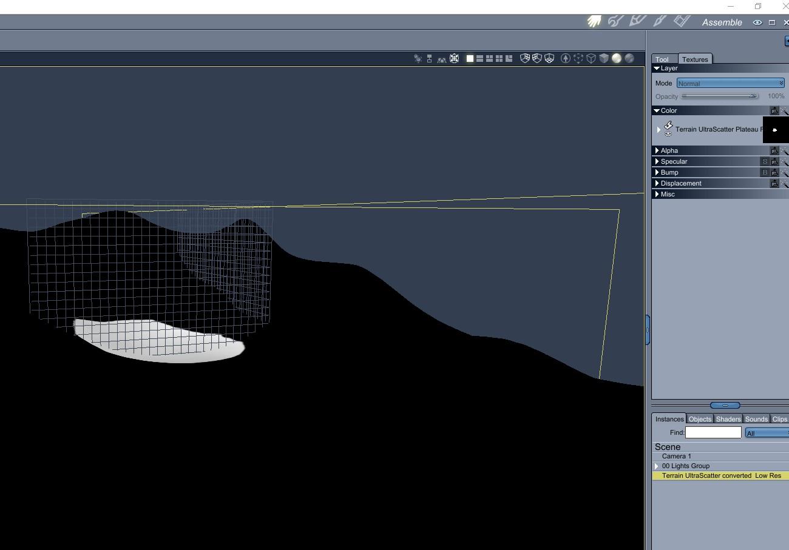The width and height of the screenshot is (789, 550).
Task: Focus the Find input field
Action: pyautogui.click(x=713, y=432)
